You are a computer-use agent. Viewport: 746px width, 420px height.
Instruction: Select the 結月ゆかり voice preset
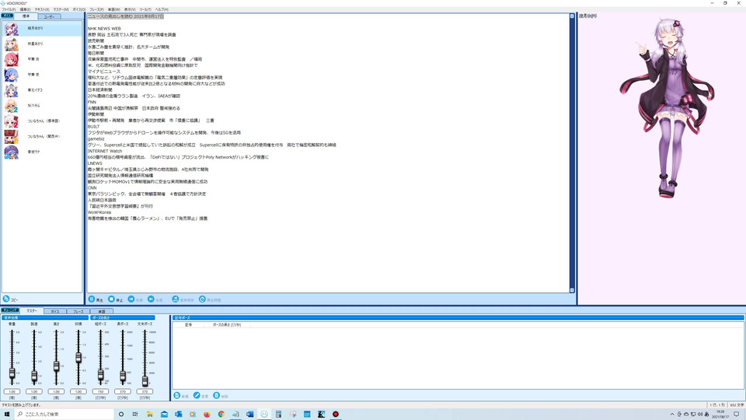coord(42,29)
